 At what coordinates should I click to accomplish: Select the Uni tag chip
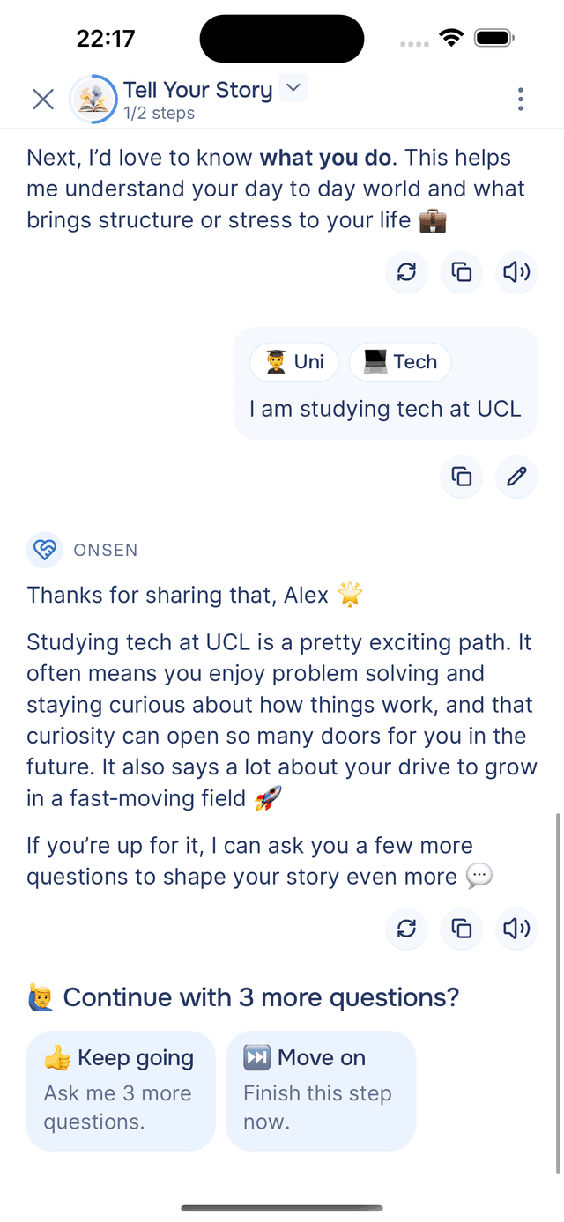point(294,362)
